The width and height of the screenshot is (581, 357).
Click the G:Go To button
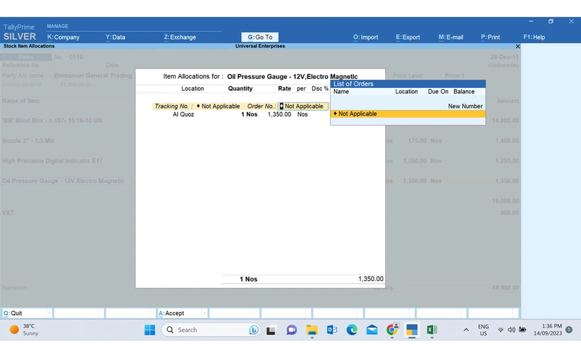[x=260, y=37]
